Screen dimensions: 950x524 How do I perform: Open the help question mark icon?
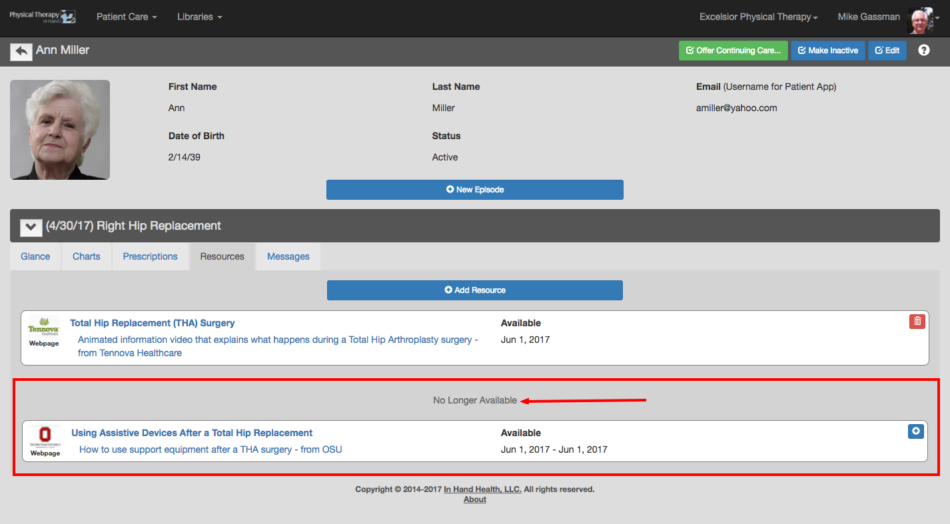(923, 50)
